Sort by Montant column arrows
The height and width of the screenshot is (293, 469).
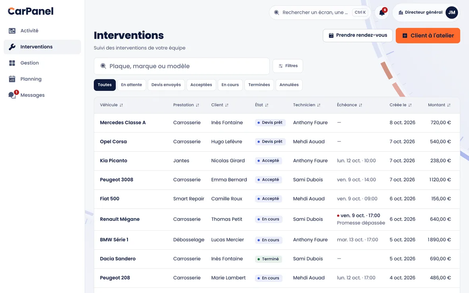449,105
